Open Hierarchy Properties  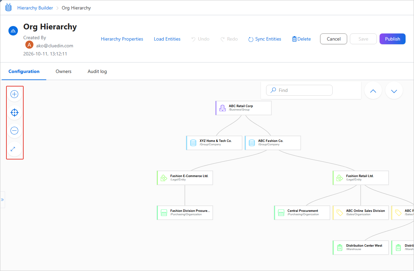pyautogui.click(x=122, y=39)
